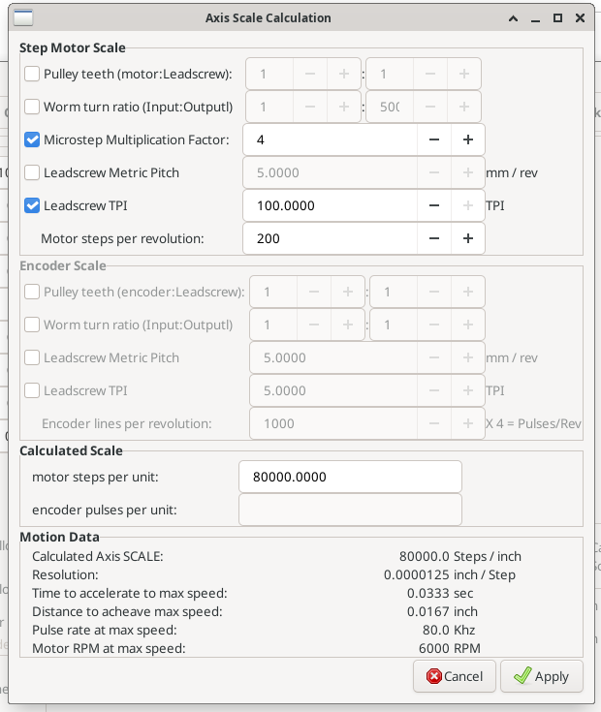Click motor steps per unit field

pos(349,477)
